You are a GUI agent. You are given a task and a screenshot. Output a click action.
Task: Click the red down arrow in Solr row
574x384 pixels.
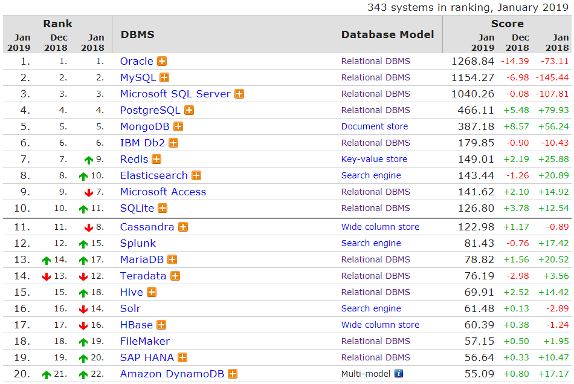83,309
